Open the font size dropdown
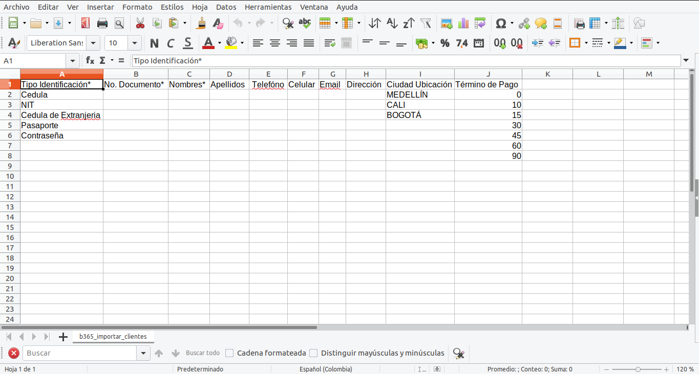Image resolution: width=699 pixels, height=374 pixels. click(x=135, y=43)
